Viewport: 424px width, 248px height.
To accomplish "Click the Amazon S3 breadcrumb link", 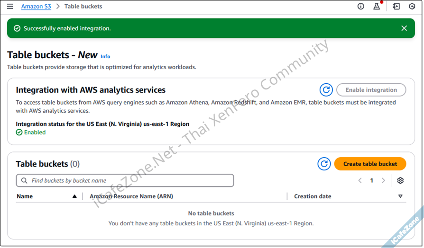I will click(x=37, y=7).
